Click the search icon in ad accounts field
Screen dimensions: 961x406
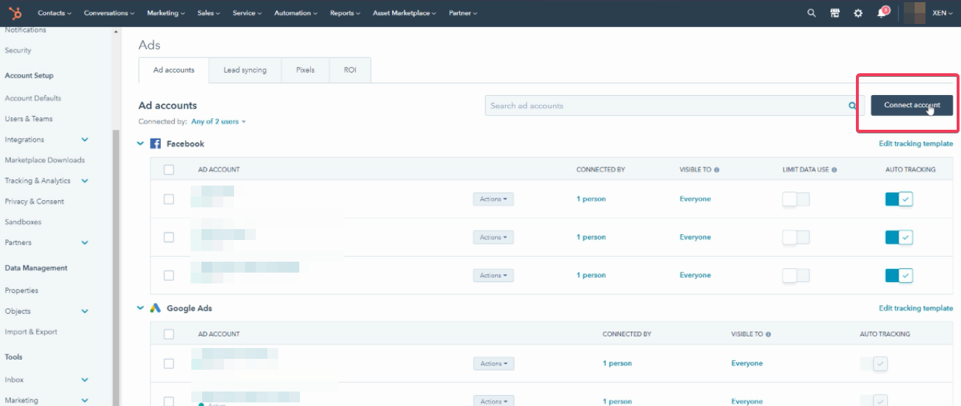coord(852,106)
